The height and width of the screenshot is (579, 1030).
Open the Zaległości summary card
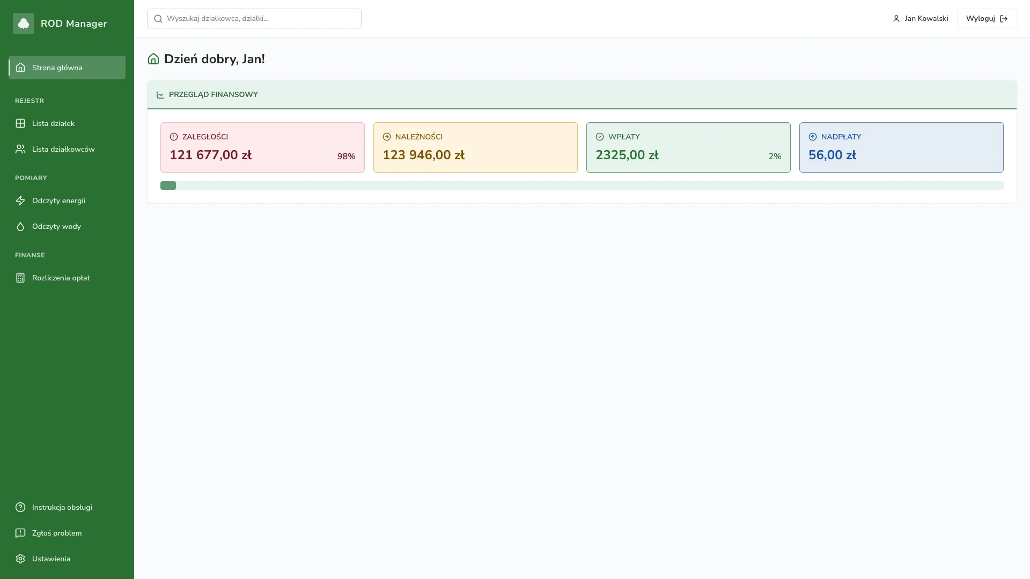point(262,147)
